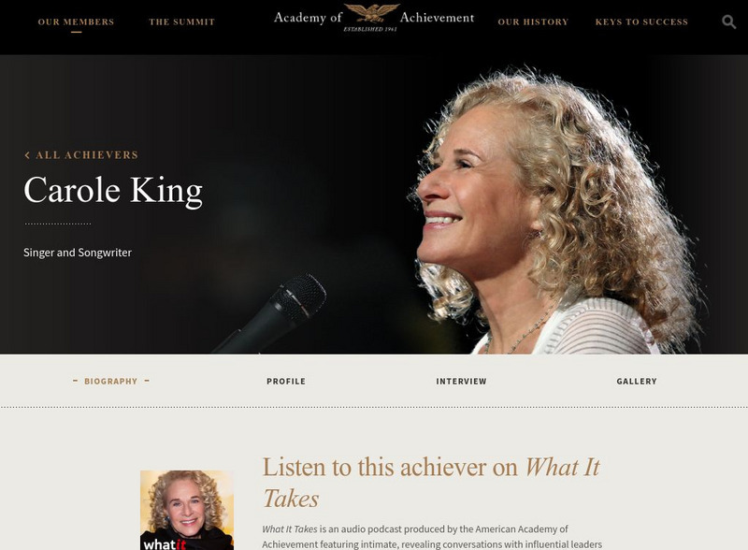Click the 'Achievement' logo text

(437, 18)
